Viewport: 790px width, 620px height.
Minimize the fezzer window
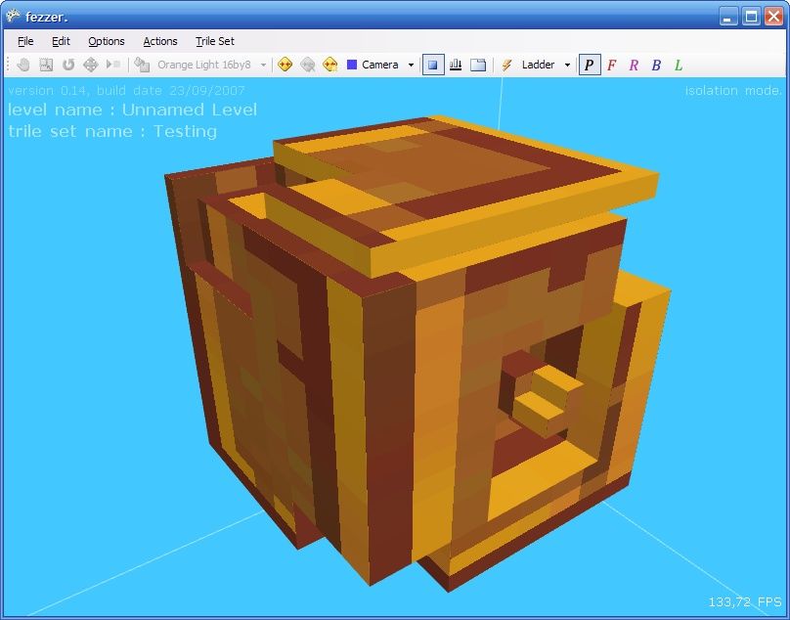pyautogui.click(x=727, y=17)
